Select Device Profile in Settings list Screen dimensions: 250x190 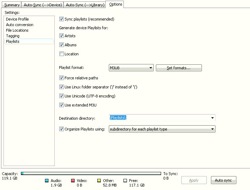pyautogui.click(x=17, y=19)
